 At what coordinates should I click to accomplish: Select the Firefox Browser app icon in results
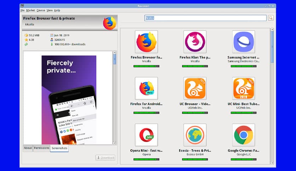tap(146, 42)
